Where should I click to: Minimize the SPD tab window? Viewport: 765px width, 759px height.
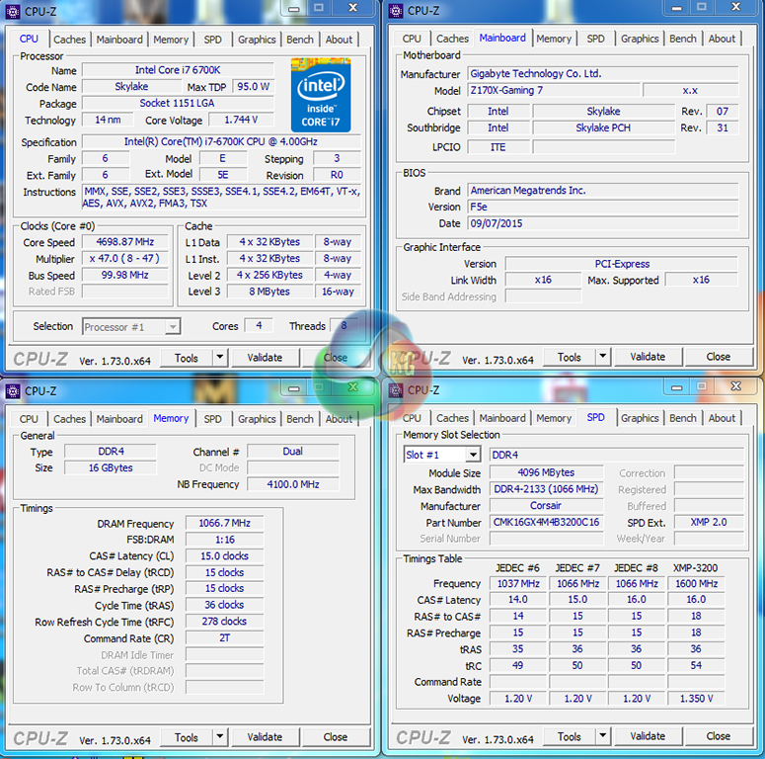point(677,387)
